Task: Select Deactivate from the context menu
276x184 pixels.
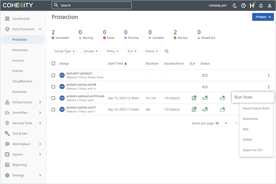Action: pos(256,119)
